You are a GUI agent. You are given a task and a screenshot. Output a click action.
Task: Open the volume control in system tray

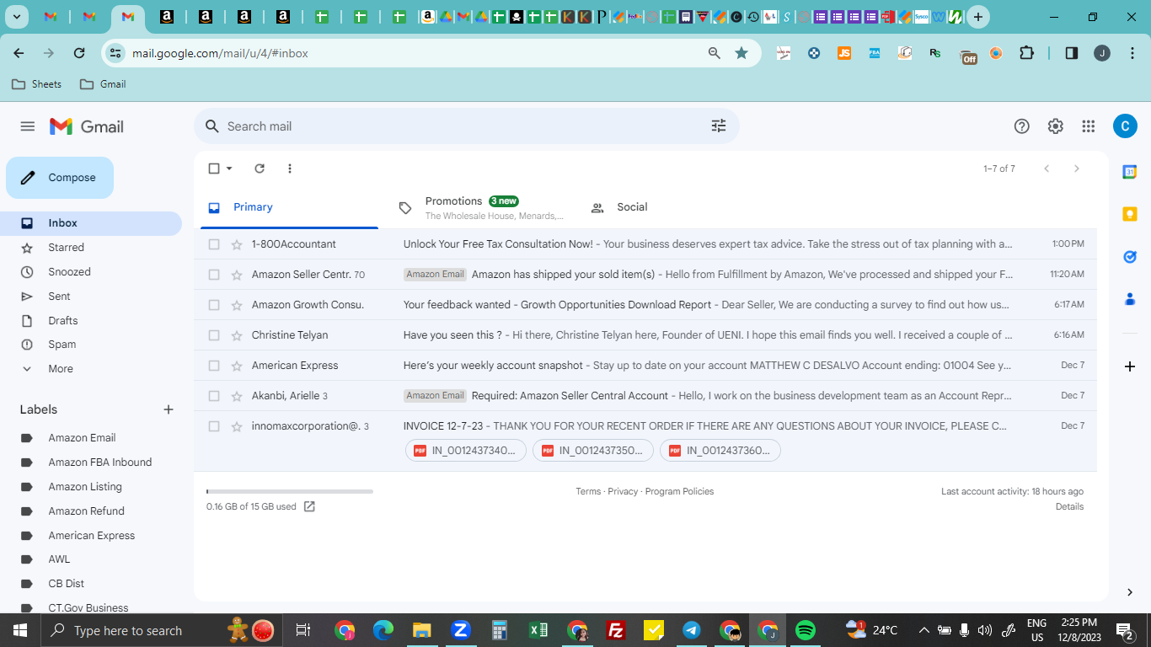(x=985, y=630)
